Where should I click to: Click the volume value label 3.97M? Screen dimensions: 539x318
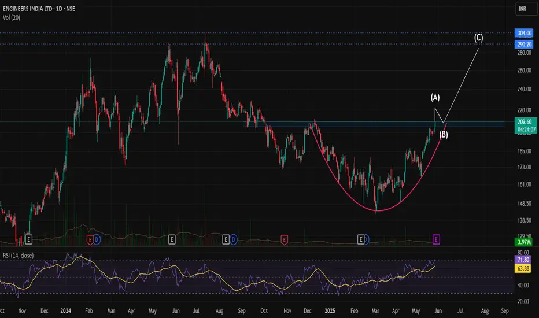click(524, 242)
